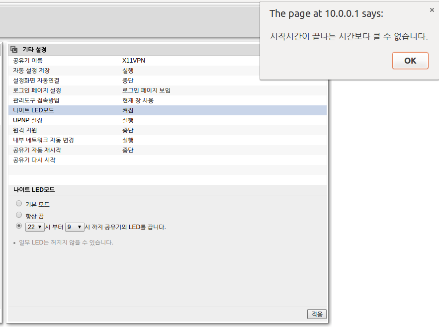Open the end hour dropdown showing 9
This screenshot has height=328, width=439.
click(75, 227)
